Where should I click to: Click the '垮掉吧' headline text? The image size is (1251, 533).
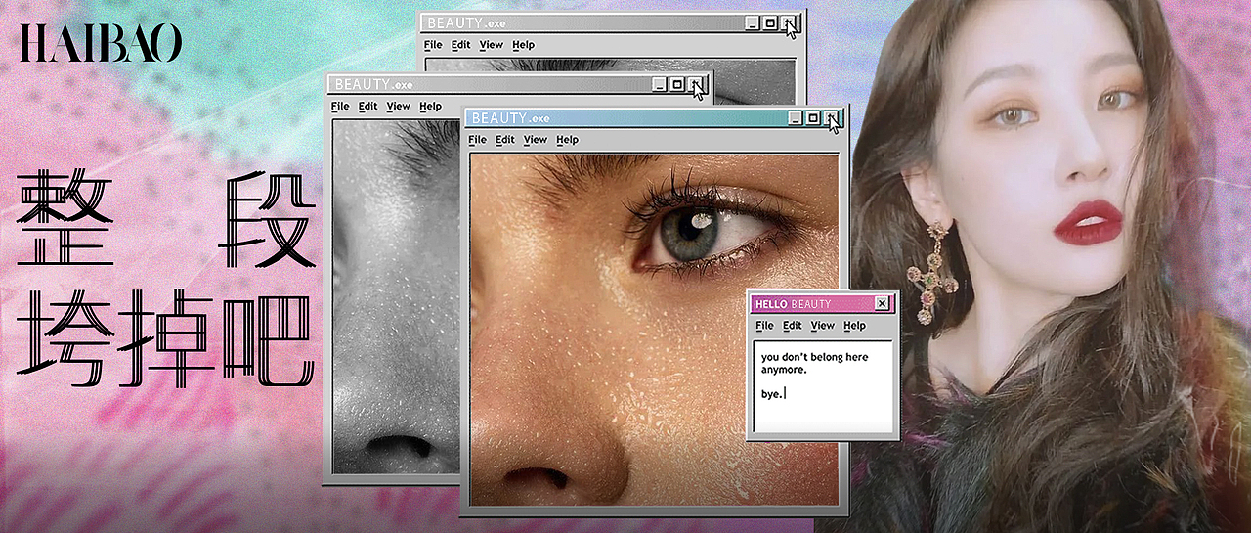(x=165, y=337)
